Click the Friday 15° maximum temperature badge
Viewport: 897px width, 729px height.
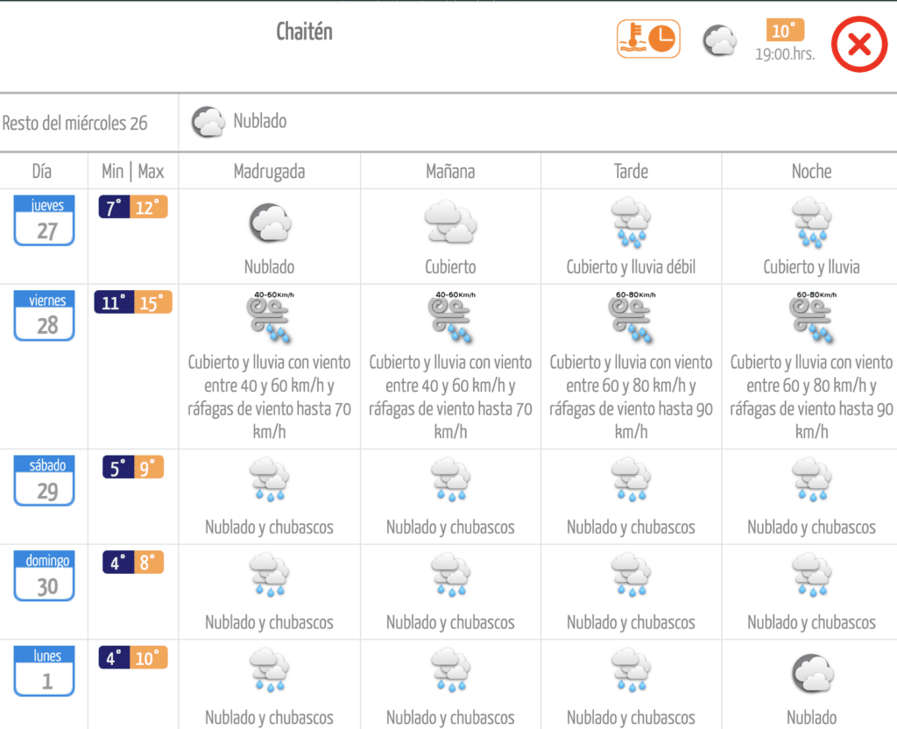point(152,303)
